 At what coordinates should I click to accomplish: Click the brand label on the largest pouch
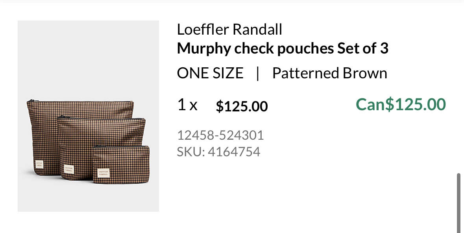[x=39, y=165]
